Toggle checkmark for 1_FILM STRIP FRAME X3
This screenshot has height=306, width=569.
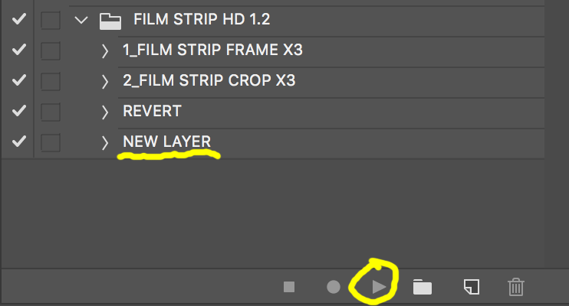pyautogui.click(x=18, y=49)
